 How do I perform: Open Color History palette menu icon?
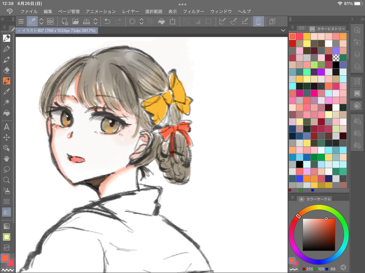[x=292, y=28]
